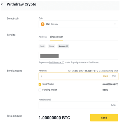Choose the Phone recipient option

pos(51,46)
